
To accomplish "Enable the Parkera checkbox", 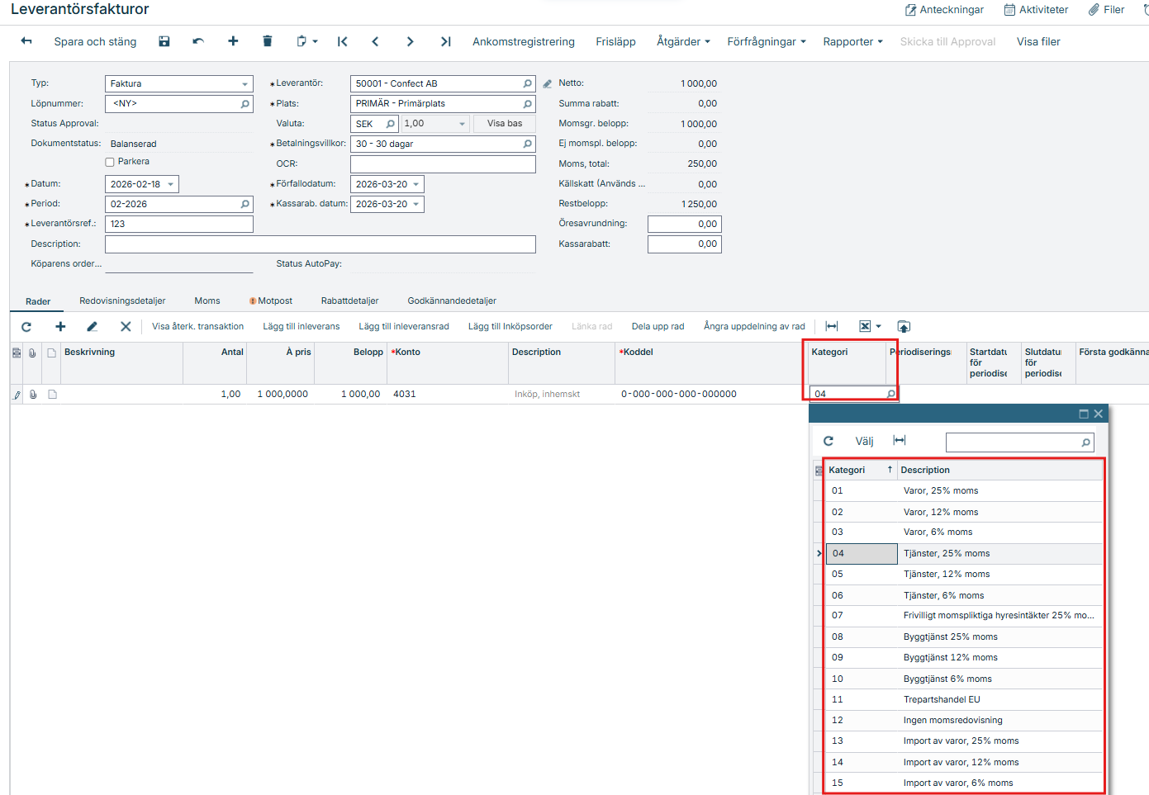I will (110, 162).
